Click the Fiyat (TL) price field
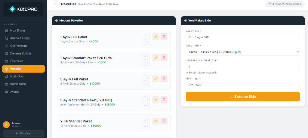This screenshot has width=308, height=138. [243, 85]
